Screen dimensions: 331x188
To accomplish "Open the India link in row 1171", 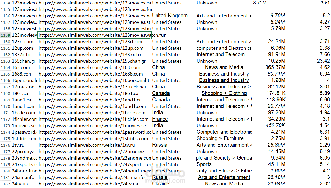I will [x=158, y=113].
